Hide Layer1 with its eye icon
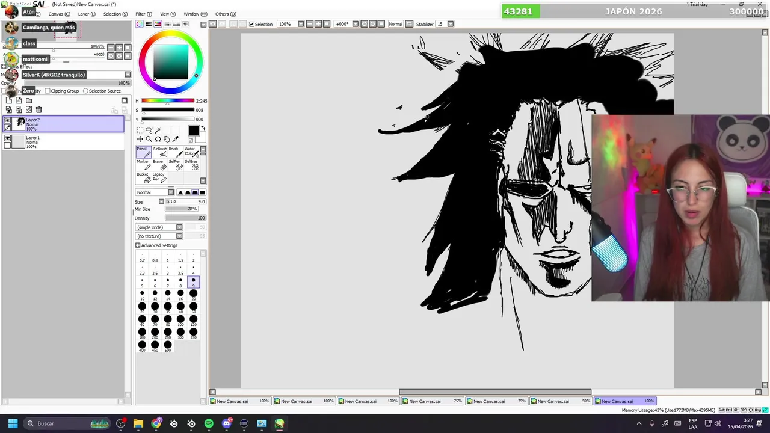The image size is (770, 433). (7, 138)
